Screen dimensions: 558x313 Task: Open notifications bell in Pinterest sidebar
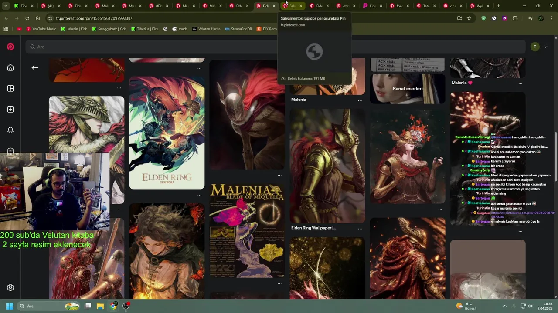[x=10, y=130]
